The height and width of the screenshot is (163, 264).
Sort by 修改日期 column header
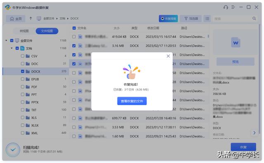click(x=153, y=28)
